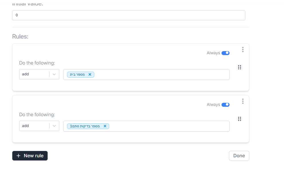Click empty space in the first rule's value field

(160, 75)
